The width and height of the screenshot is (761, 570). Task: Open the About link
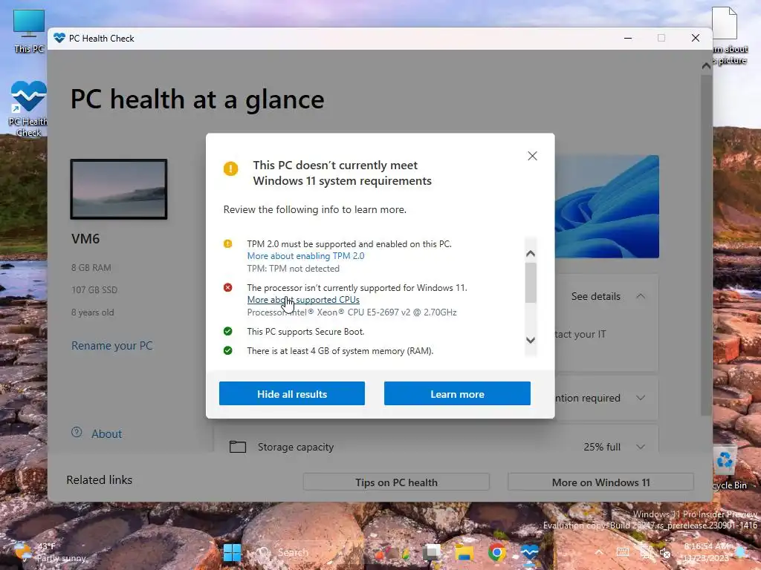pos(106,433)
